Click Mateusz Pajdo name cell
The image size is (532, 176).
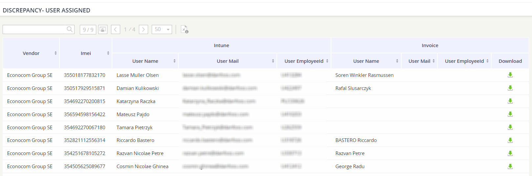(x=133, y=114)
